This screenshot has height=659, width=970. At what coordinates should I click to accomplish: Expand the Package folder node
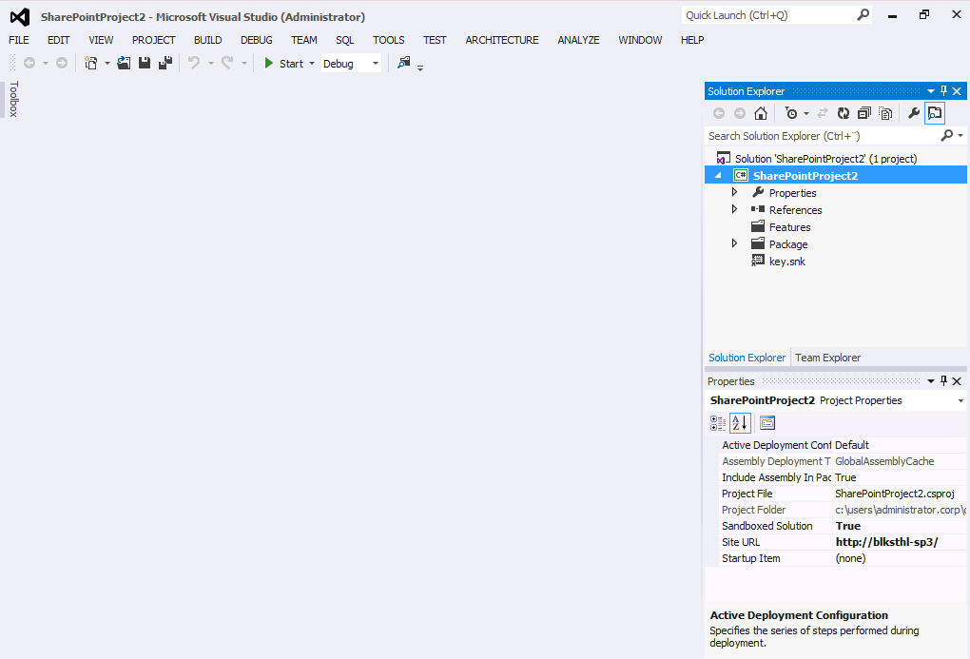tap(734, 243)
